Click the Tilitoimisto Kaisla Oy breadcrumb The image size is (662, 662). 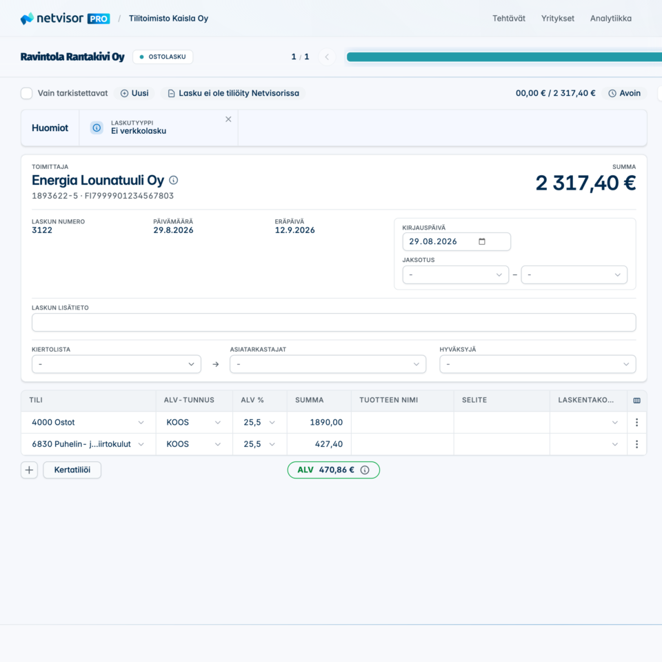[168, 19]
